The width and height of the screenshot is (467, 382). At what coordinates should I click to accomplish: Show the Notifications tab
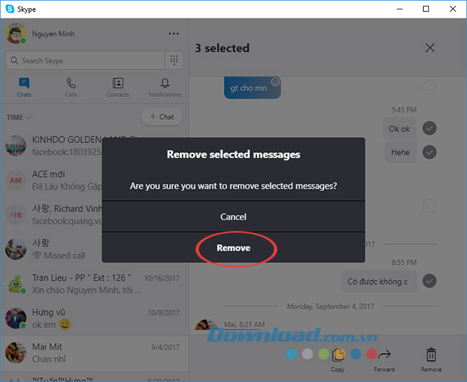[165, 87]
